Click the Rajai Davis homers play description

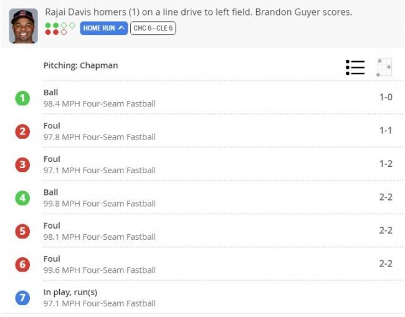(x=199, y=12)
